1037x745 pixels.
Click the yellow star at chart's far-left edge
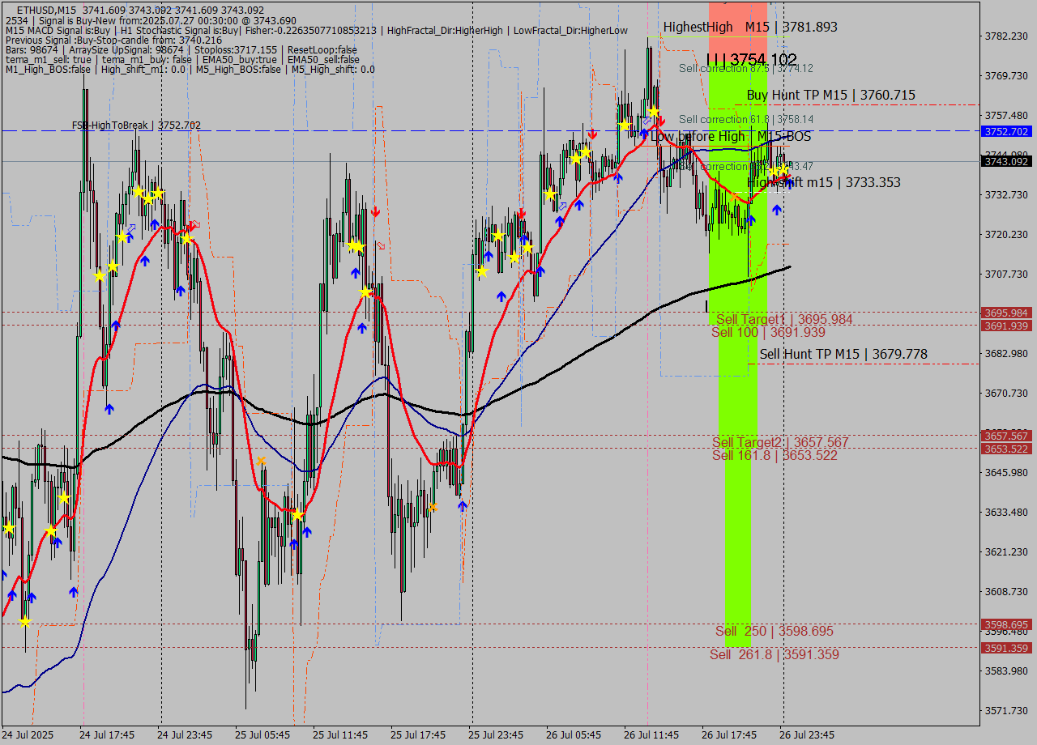(x=8, y=529)
